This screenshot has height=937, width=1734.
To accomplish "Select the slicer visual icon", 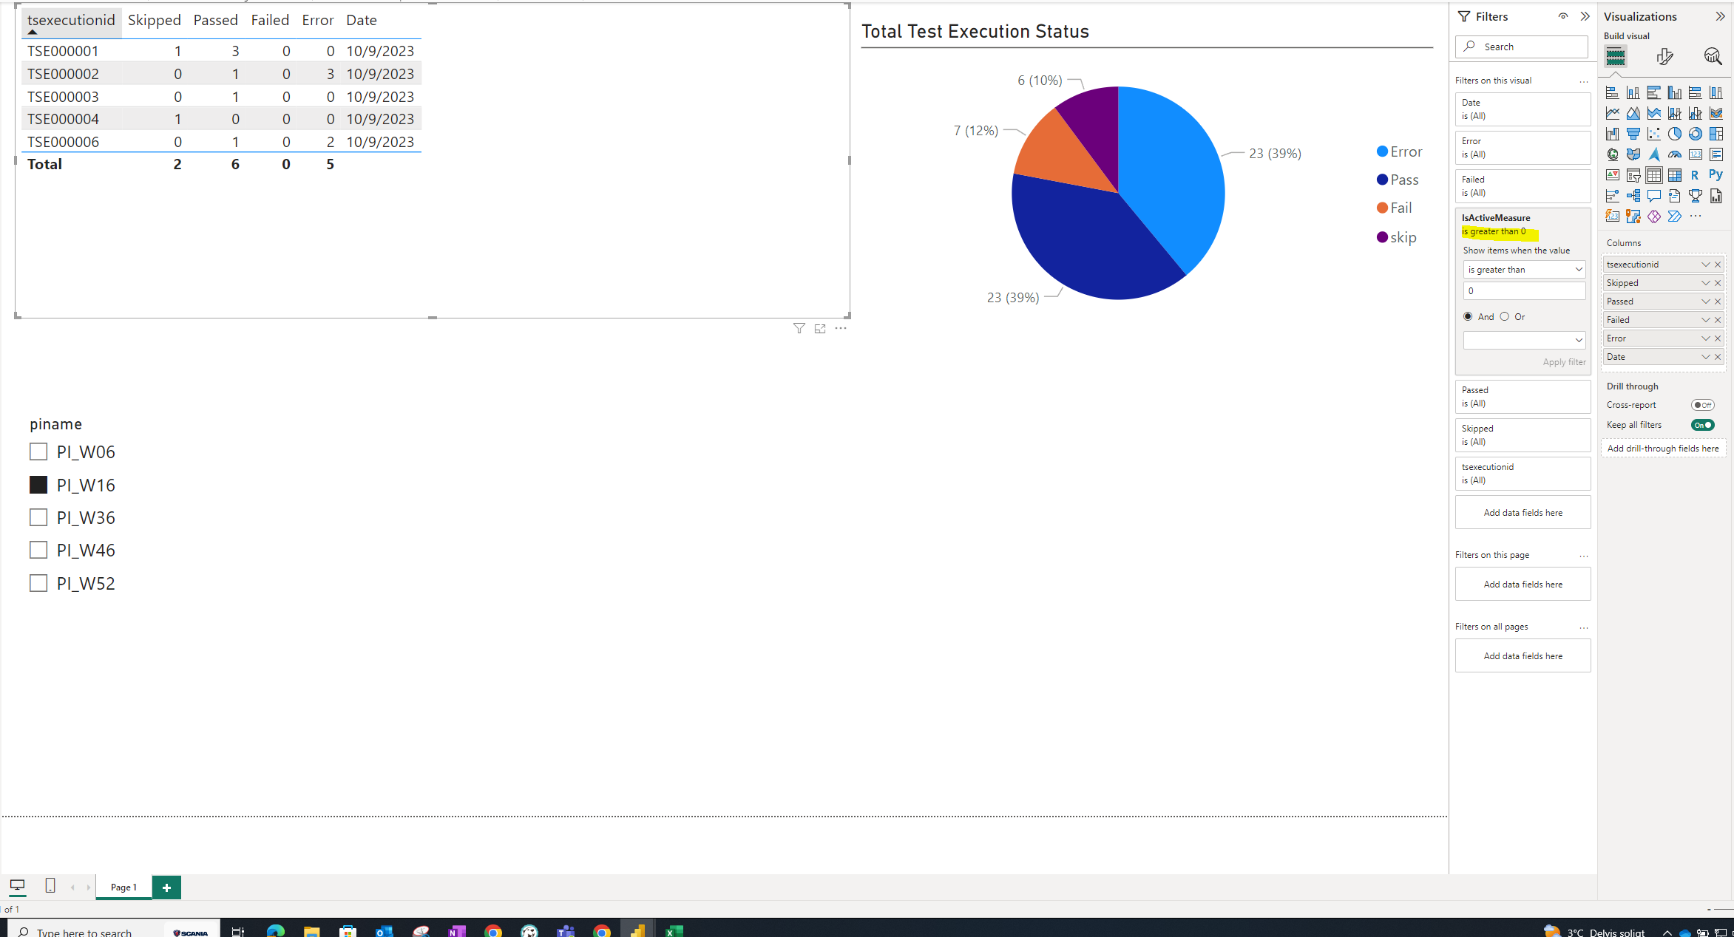I will tap(1633, 175).
